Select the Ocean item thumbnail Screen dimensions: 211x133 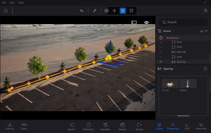[170, 84]
